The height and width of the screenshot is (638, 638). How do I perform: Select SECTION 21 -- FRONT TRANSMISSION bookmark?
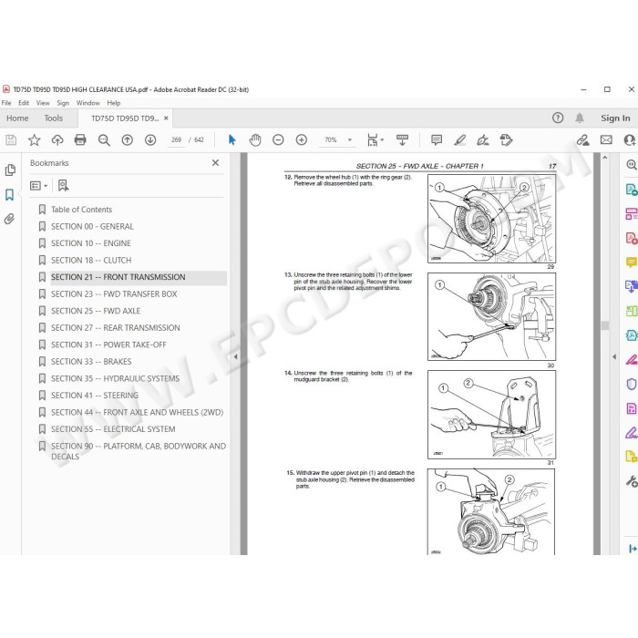tap(118, 277)
